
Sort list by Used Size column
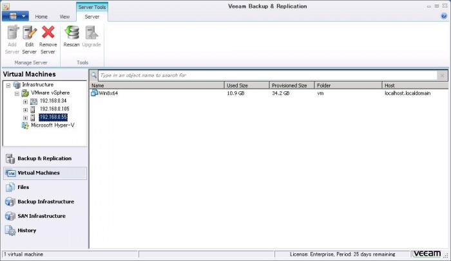pyautogui.click(x=246, y=85)
